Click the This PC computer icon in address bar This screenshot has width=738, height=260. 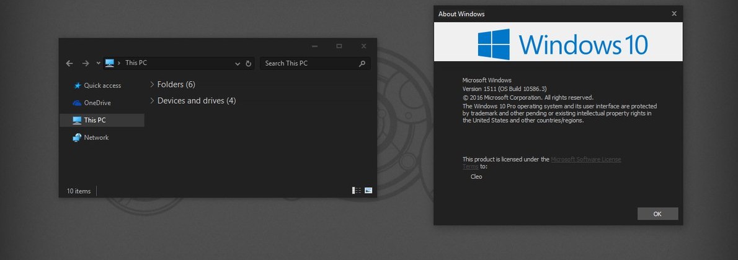110,63
